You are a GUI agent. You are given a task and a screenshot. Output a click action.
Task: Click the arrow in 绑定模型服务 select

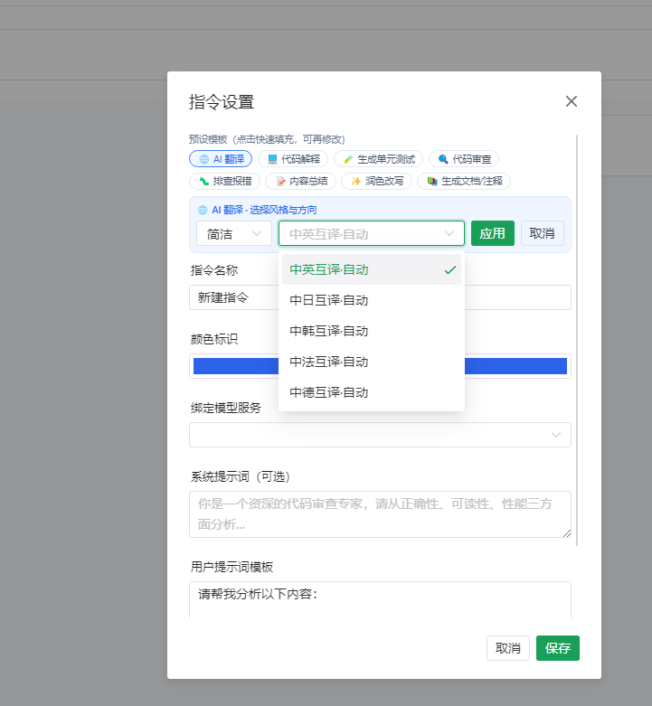tap(556, 435)
